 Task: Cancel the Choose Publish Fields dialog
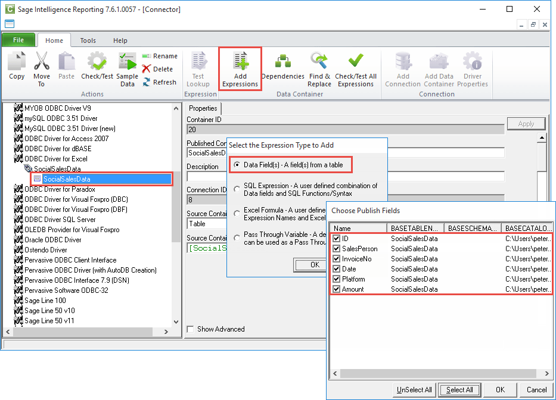pos(536,390)
